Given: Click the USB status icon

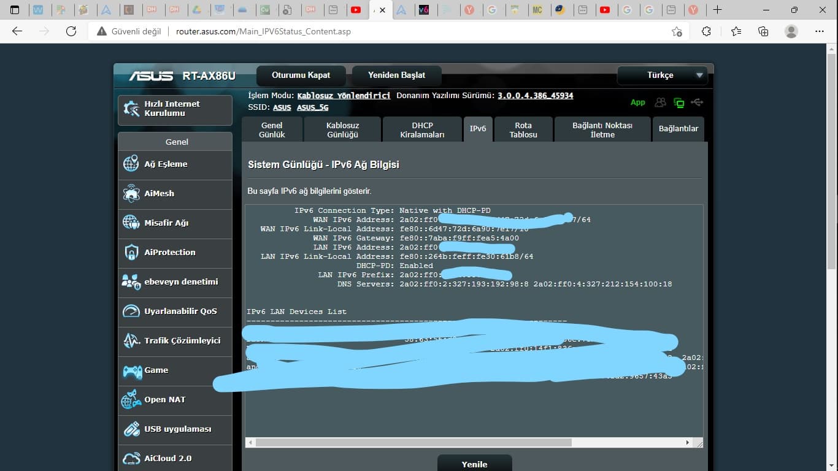Looking at the screenshot, I should [x=697, y=102].
